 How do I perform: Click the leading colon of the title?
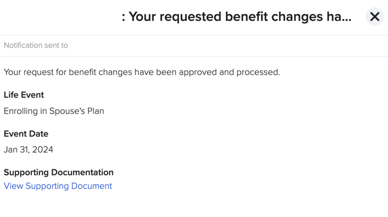coord(123,18)
